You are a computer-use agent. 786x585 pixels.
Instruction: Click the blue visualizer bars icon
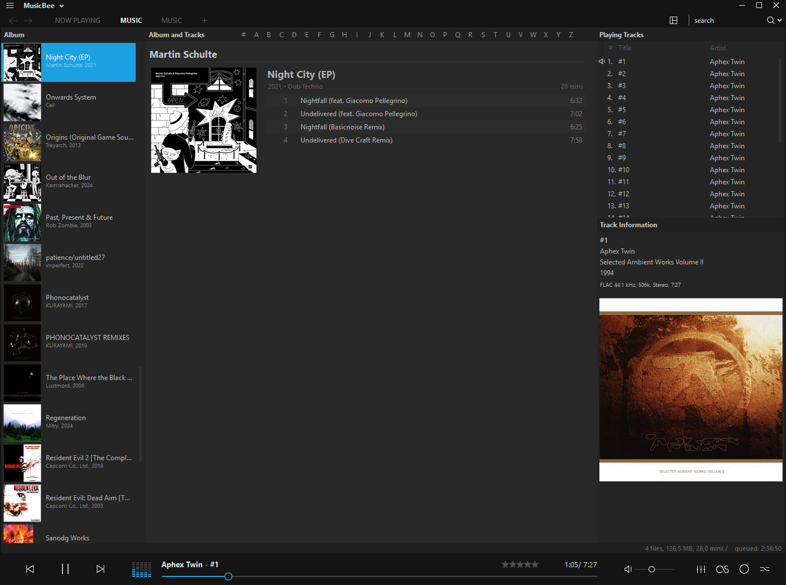pyautogui.click(x=141, y=569)
